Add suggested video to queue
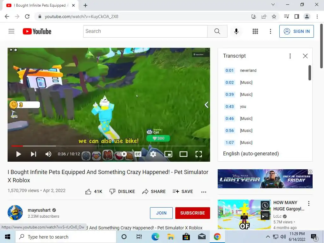324x243 pixels. click(265, 216)
